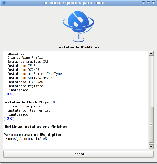Click the '/home/juliocbm/bin/ie6' path
Image resolution: width=157 pixels, height=164 pixels.
pos(26,139)
